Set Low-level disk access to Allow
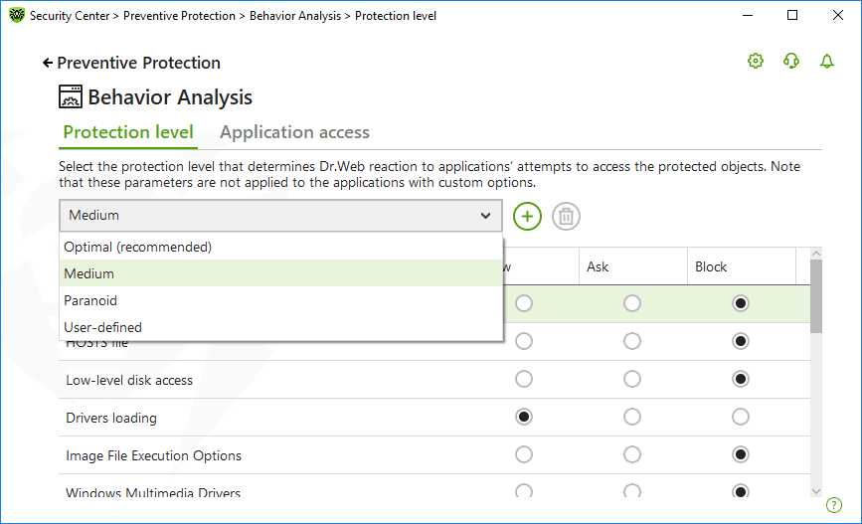The height and width of the screenshot is (524, 862). pyautogui.click(x=524, y=379)
